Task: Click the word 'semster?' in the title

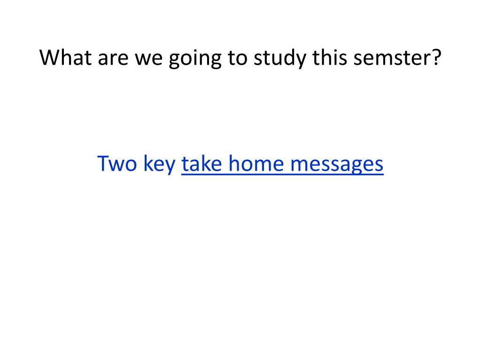Action: click(x=397, y=58)
